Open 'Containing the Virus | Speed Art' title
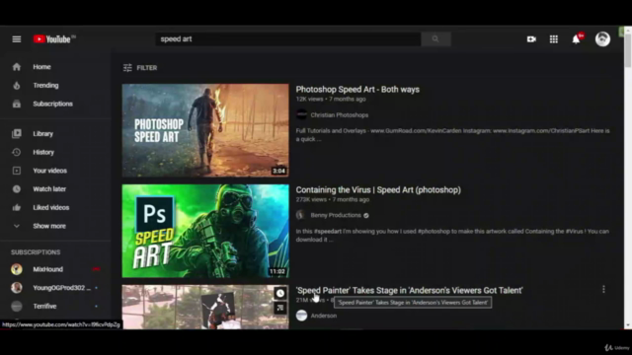The image size is (632, 355). pyautogui.click(x=378, y=190)
